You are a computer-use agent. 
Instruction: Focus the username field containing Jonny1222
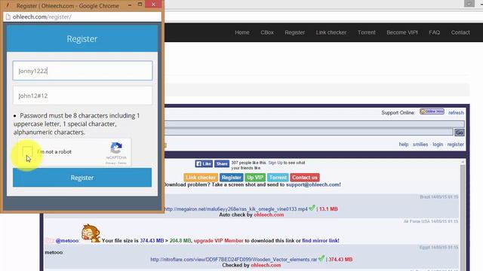tap(82, 71)
